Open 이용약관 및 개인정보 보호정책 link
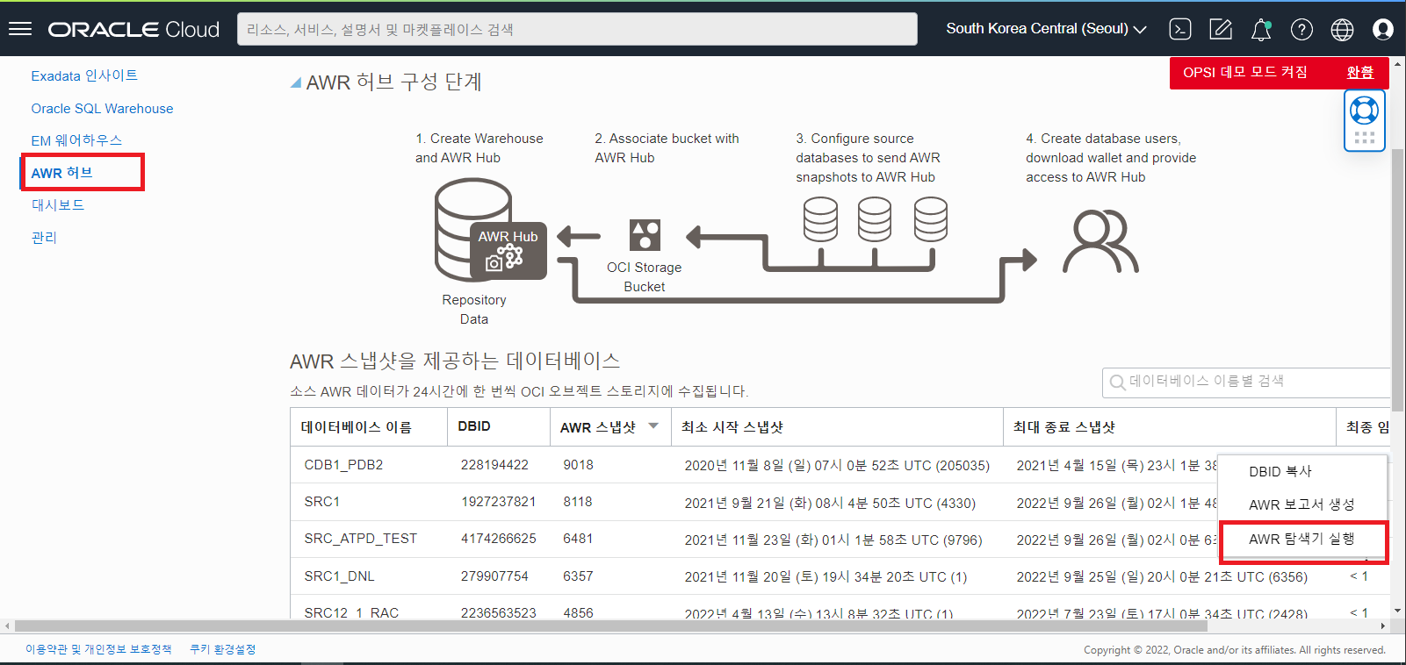1406x665 pixels. click(98, 649)
